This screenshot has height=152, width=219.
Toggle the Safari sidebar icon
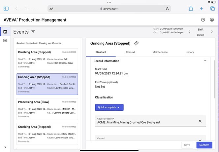(6, 9)
